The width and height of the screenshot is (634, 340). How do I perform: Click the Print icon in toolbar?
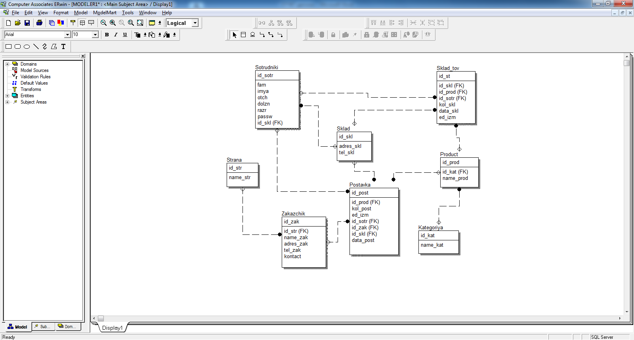(x=39, y=23)
